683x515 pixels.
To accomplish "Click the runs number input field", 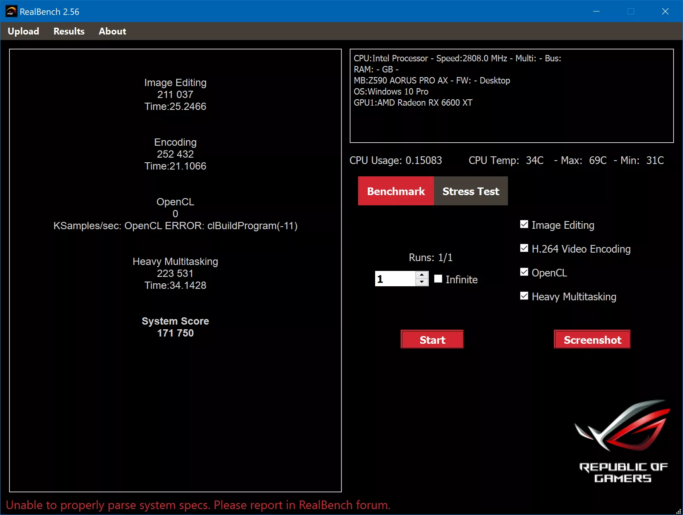I will [x=395, y=279].
